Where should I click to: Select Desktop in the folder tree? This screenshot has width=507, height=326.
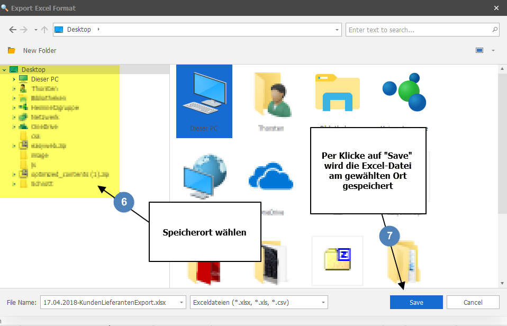(x=33, y=69)
